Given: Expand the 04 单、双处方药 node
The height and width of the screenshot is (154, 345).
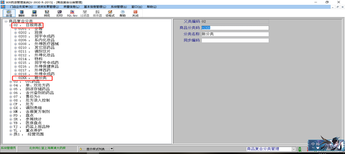Looking at the screenshot, I should (x=11, y=85).
